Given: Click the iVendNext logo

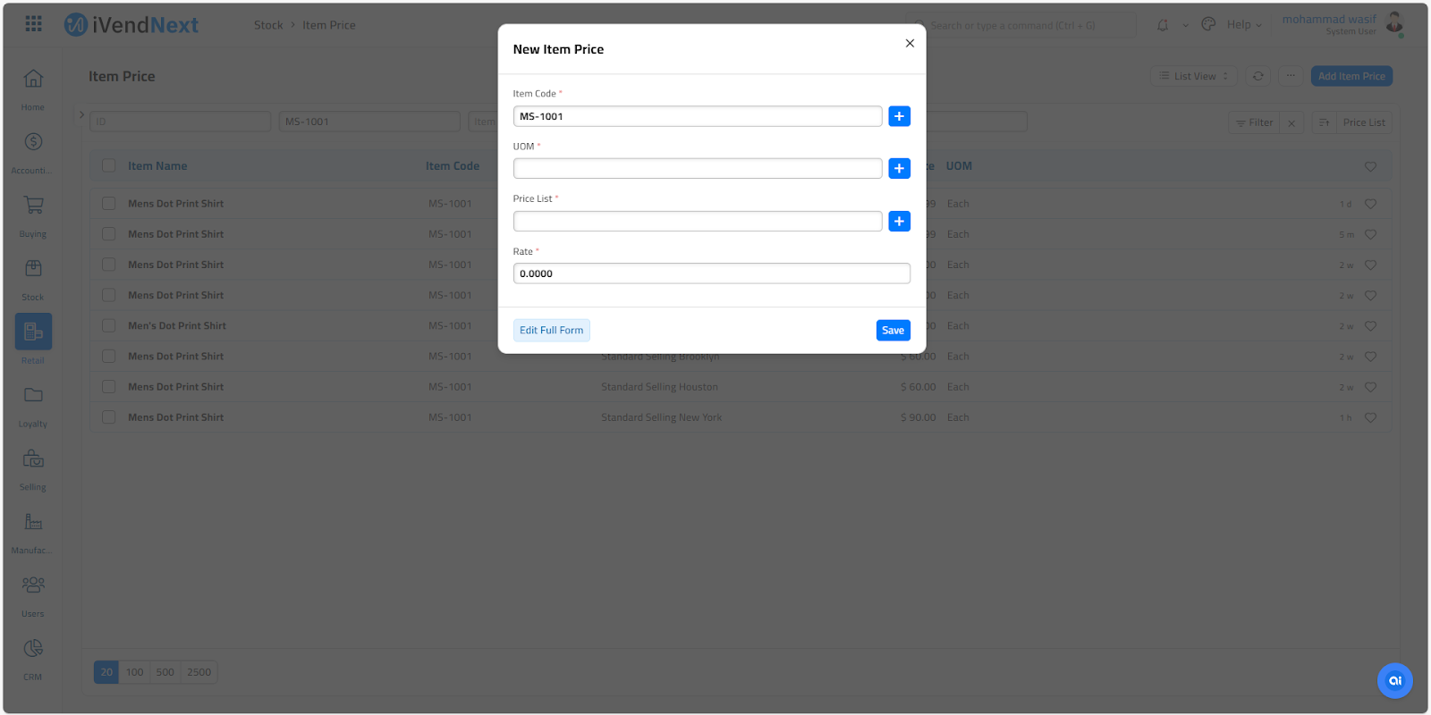Looking at the screenshot, I should [131, 25].
